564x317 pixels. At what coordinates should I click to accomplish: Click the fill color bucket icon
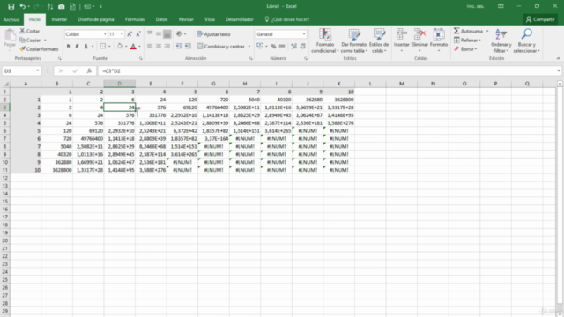click(120, 46)
